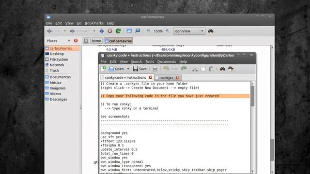Click the 'home' path bar button
The width and height of the screenshot is (310, 174).
[96, 41]
